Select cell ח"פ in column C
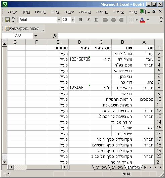This screenshot has width=165, height=178. click(x=101, y=88)
